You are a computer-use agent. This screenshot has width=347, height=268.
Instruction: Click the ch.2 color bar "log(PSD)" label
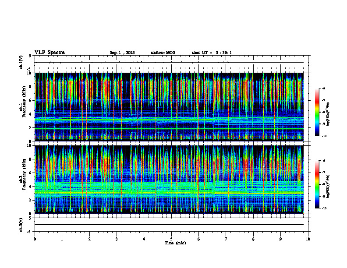coord(328,186)
